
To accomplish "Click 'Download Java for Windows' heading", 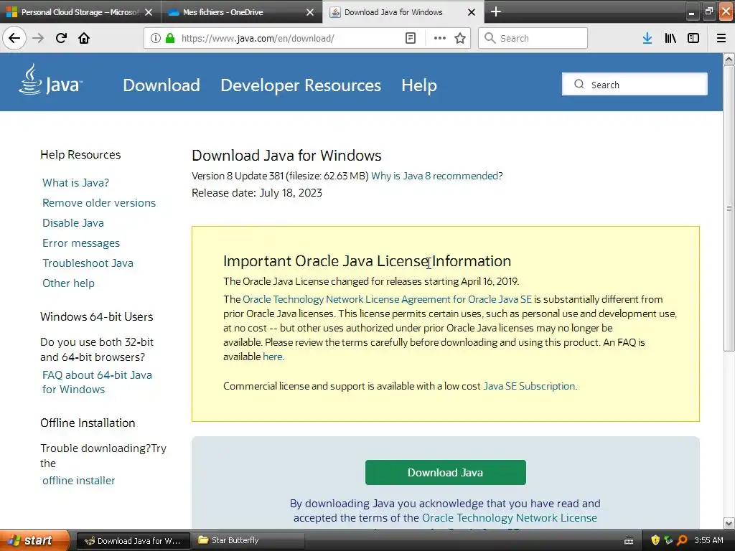I will [x=286, y=156].
